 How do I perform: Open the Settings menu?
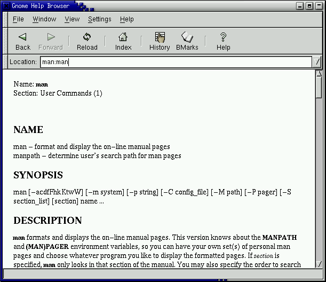(x=100, y=19)
